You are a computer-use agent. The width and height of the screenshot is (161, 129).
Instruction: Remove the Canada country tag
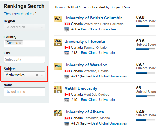(20, 43)
